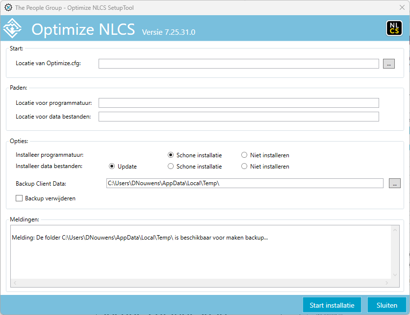This screenshot has height=315, width=410.
Task: Click Start installatie button
Action: [x=332, y=305]
